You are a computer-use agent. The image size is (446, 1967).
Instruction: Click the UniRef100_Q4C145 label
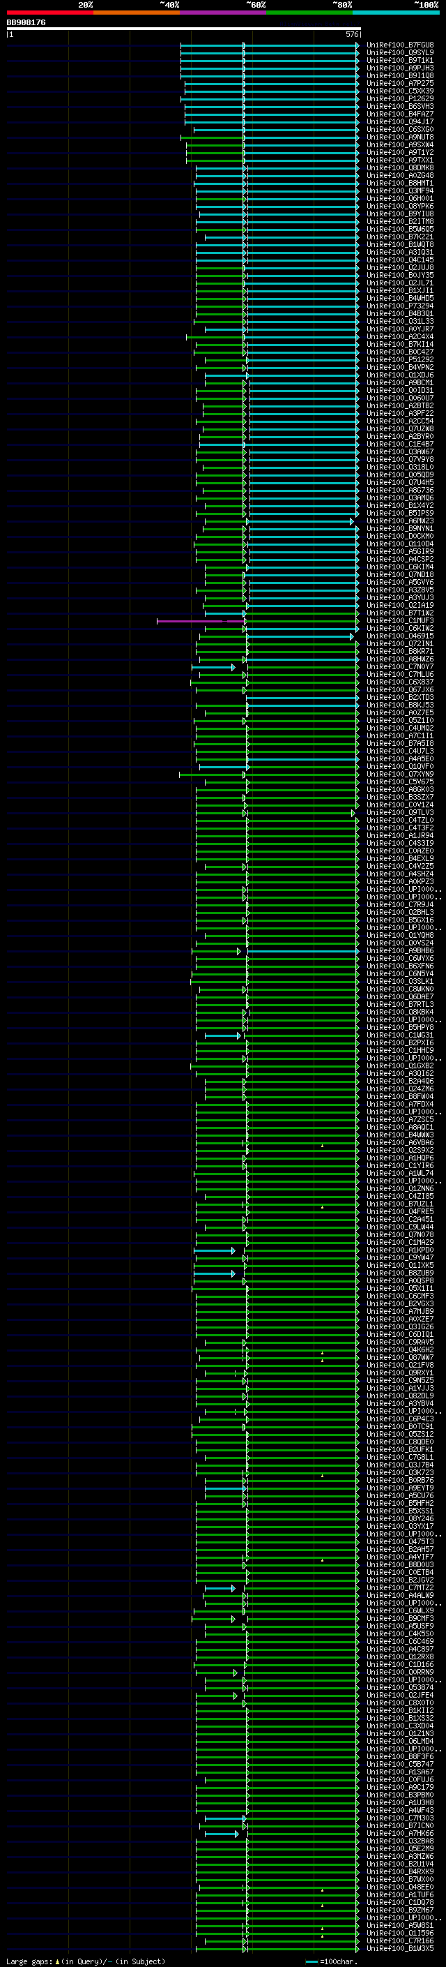coord(400,260)
